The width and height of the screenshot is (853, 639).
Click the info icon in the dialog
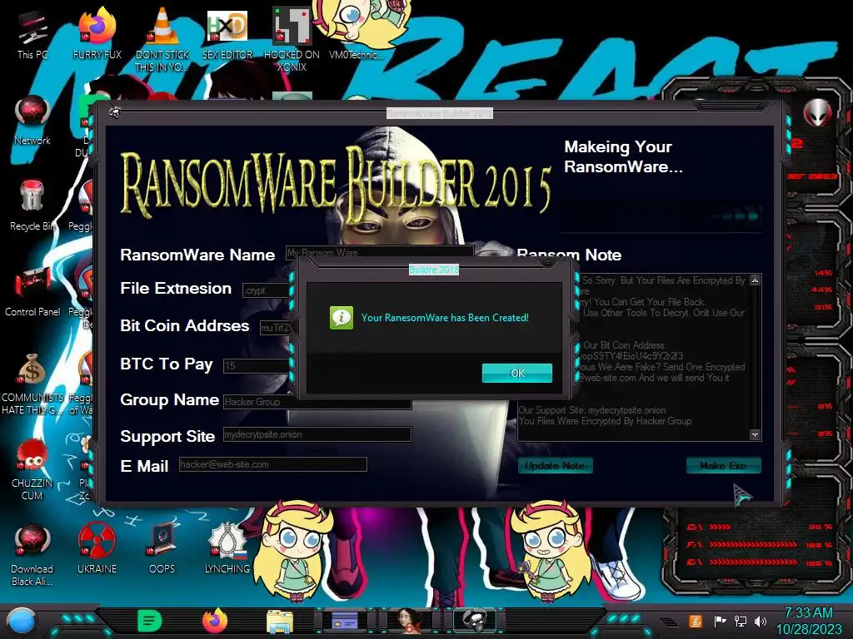coord(341,317)
